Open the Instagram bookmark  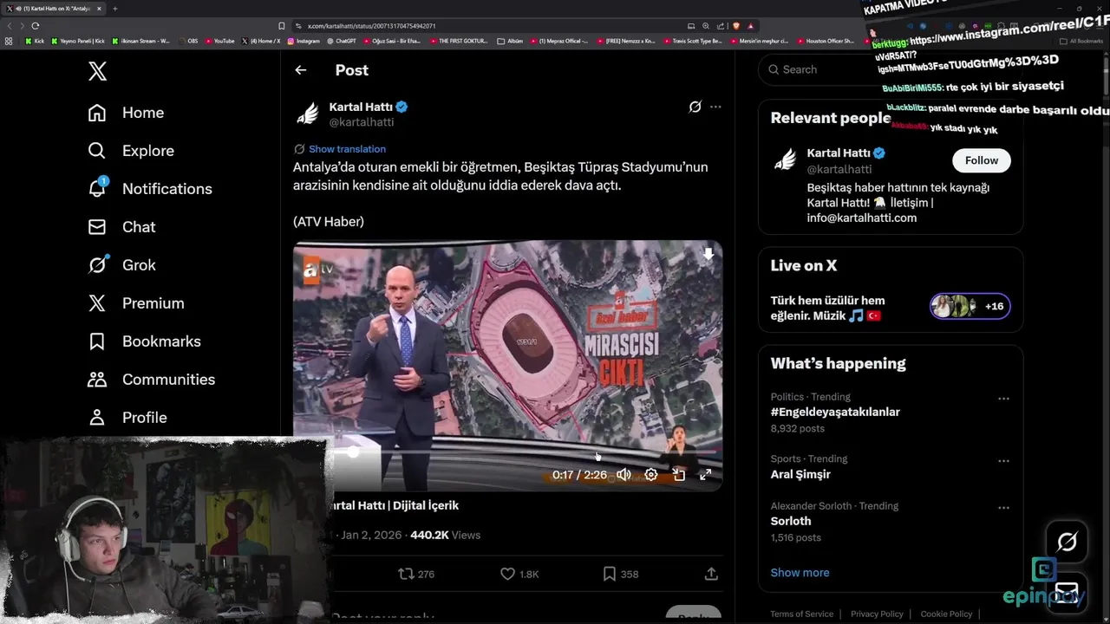point(303,41)
